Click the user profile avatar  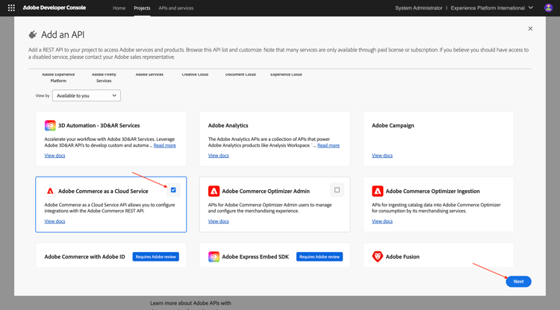[x=549, y=8]
